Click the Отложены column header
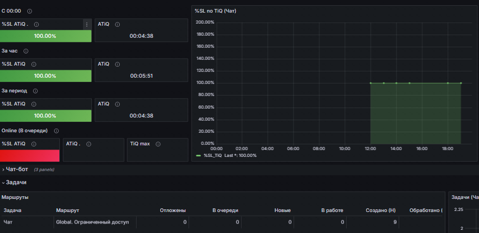This screenshot has width=479, height=233. pos(173,210)
